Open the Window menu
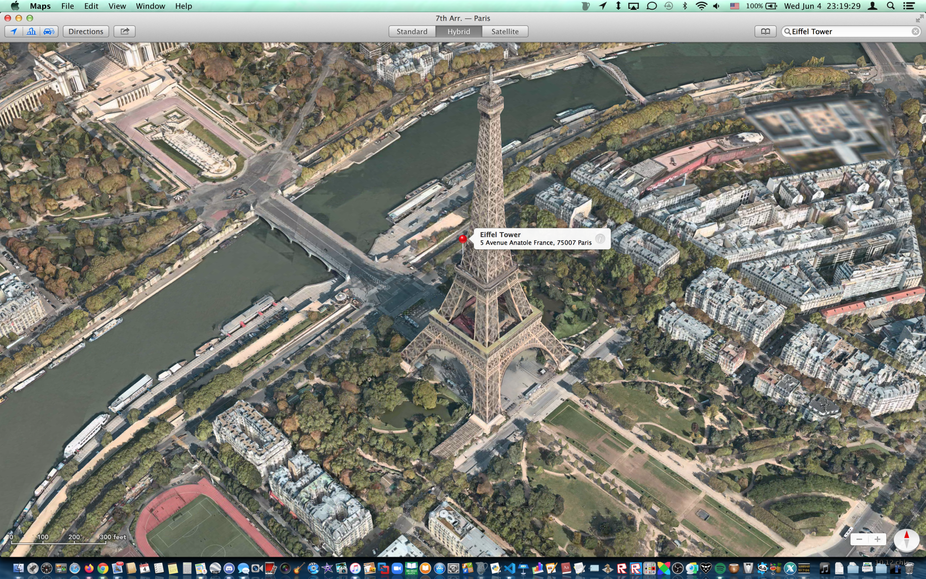Screen dimensions: 926x579 point(150,6)
